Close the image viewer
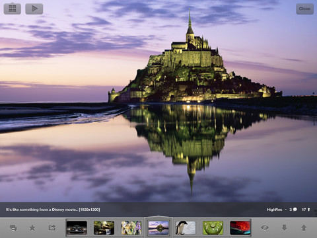The width and height of the screenshot is (317, 238). pos(304,9)
